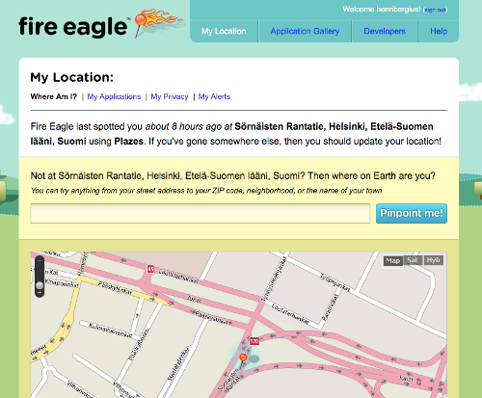Switch map to Sat satellite view
The width and height of the screenshot is (482, 398).
[x=413, y=260]
